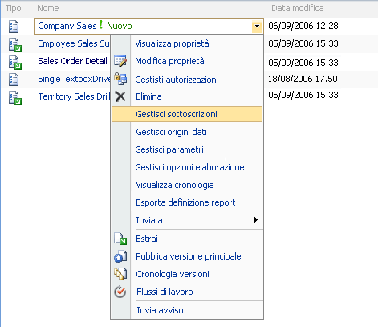The image size is (378, 327).
Task: Sort by the Nome column header
Action: coord(48,8)
